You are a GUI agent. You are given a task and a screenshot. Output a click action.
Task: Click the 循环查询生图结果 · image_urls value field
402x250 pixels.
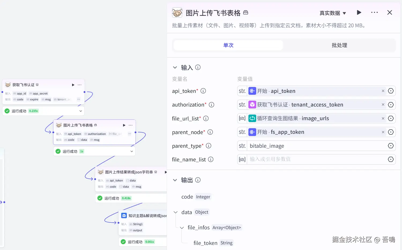(317, 118)
